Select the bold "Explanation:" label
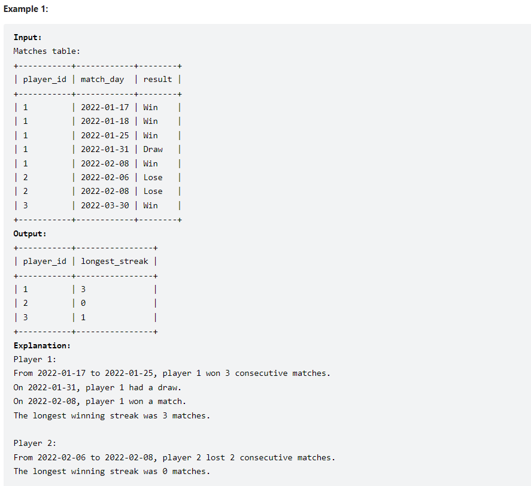The image size is (531, 486). click(x=42, y=345)
